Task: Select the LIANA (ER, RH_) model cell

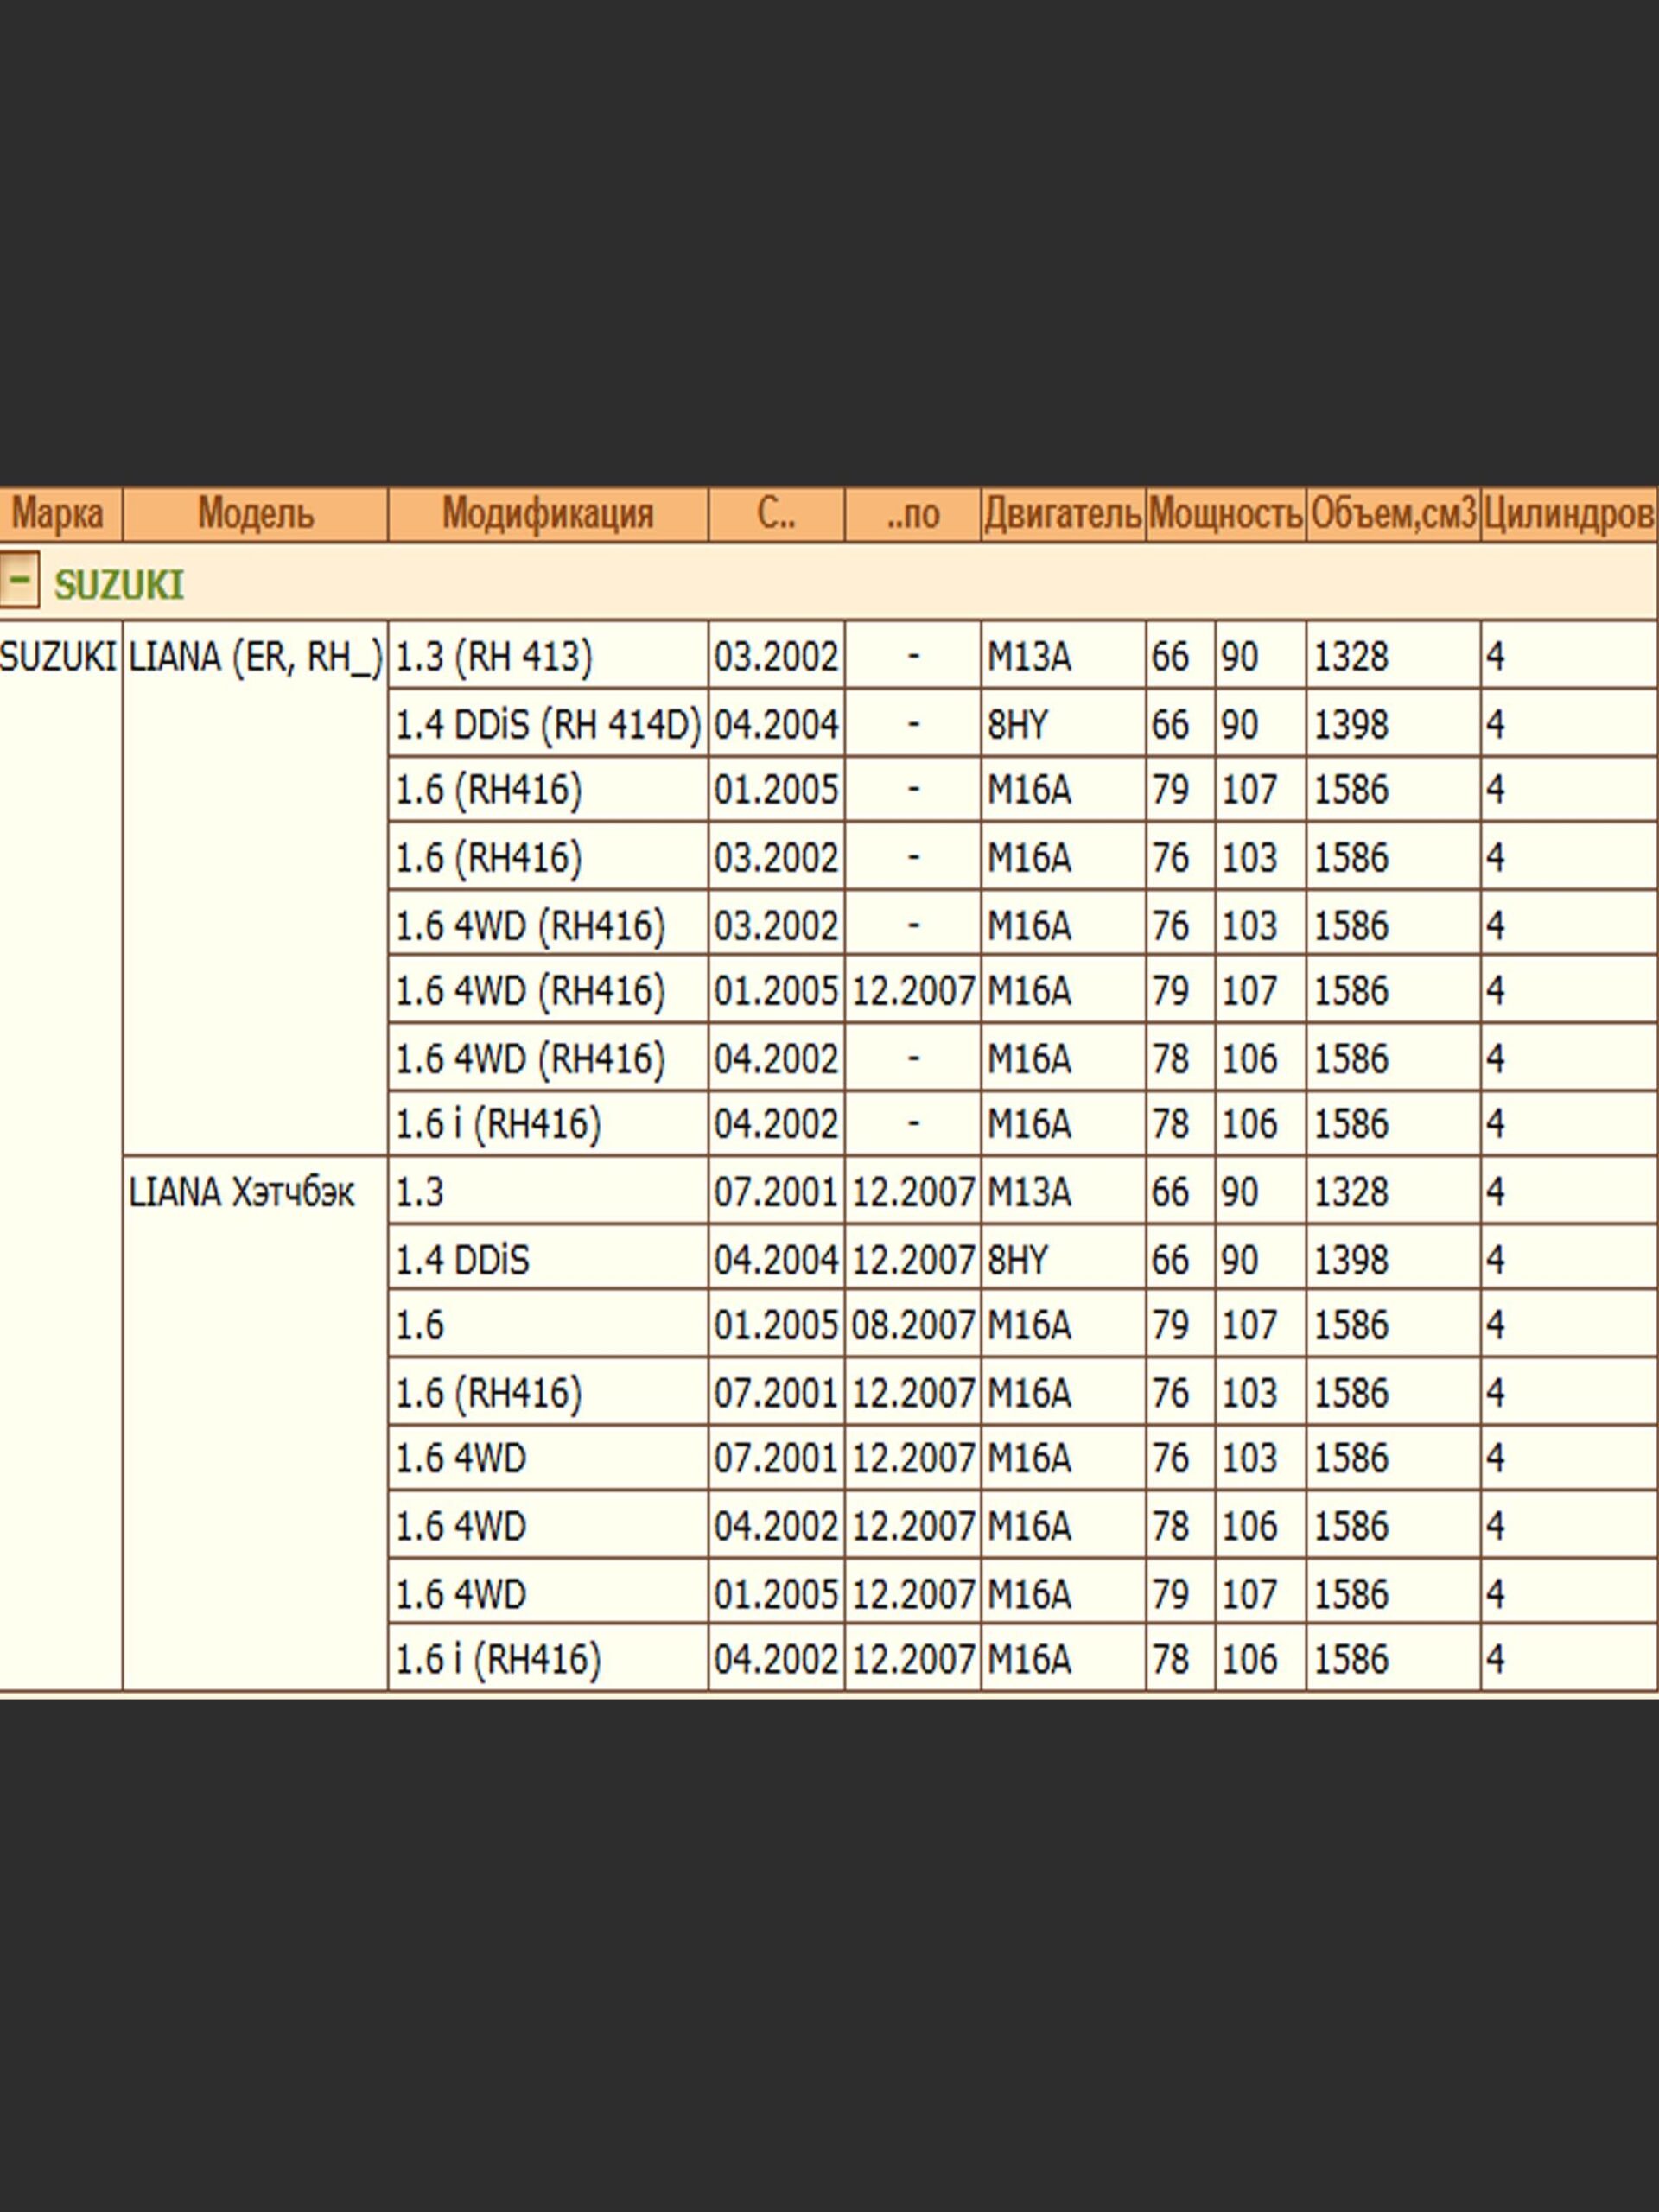Action: 255,657
